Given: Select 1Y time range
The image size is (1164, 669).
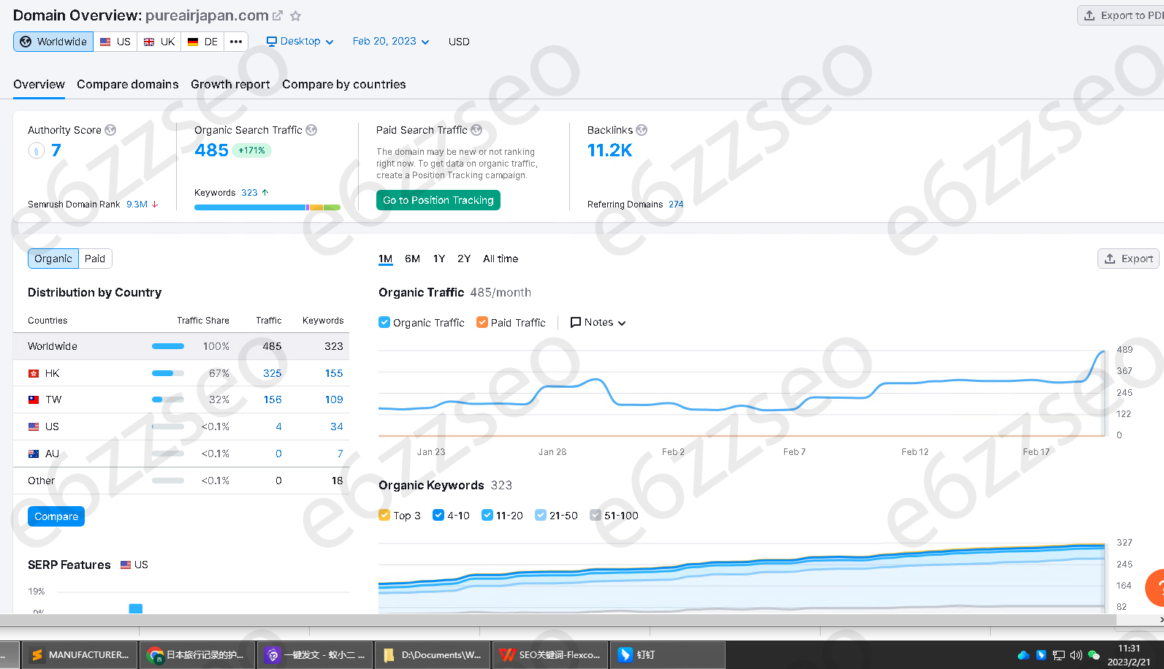Looking at the screenshot, I should (x=438, y=259).
